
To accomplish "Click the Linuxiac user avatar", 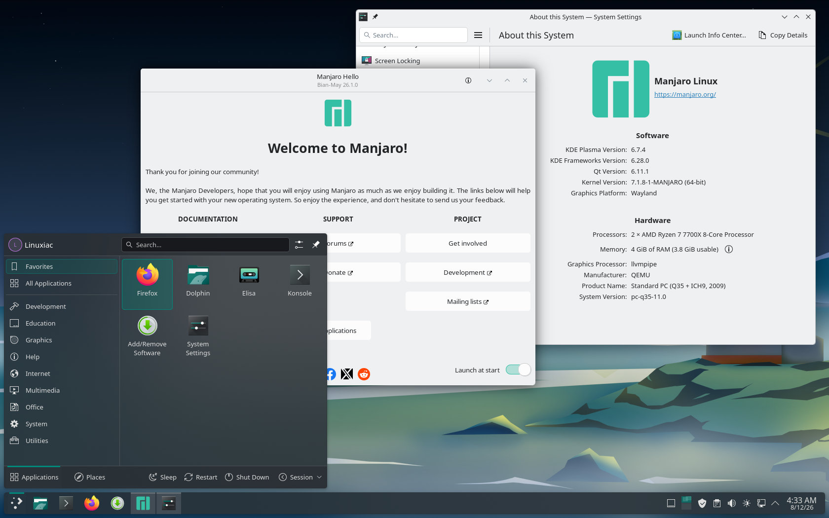I will pyautogui.click(x=15, y=245).
